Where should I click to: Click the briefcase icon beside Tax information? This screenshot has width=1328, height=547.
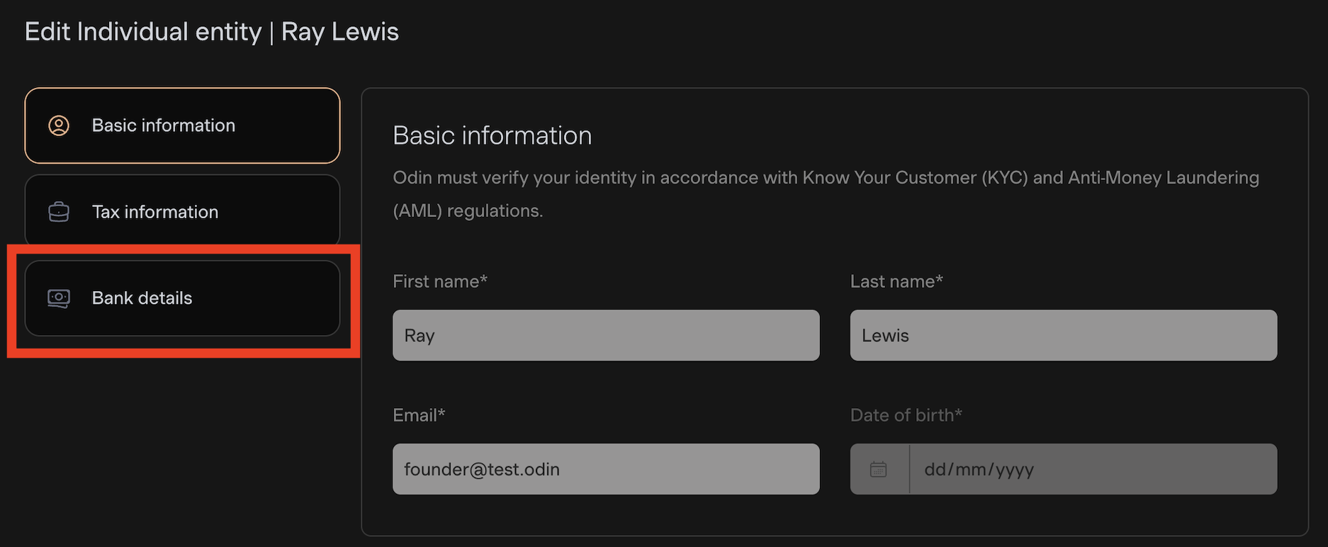[x=59, y=212]
